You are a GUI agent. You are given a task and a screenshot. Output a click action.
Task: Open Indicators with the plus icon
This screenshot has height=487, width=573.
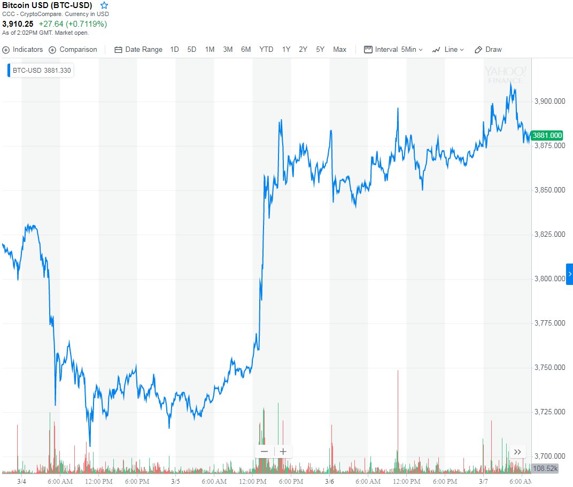[x=6, y=50]
